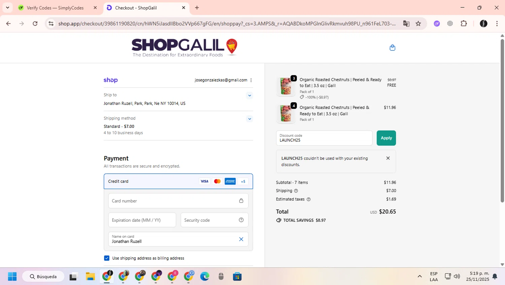Viewport: 505px width, 285px height.
Task: Bookmark this page with the star icon
Action: (x=418, y=24)
